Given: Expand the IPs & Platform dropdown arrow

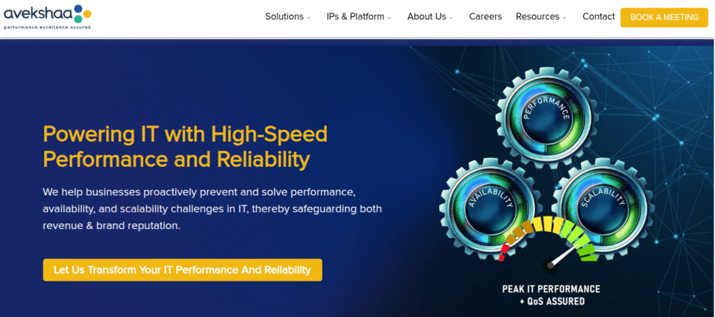Looking at the screenshot, I should (390, 17).
